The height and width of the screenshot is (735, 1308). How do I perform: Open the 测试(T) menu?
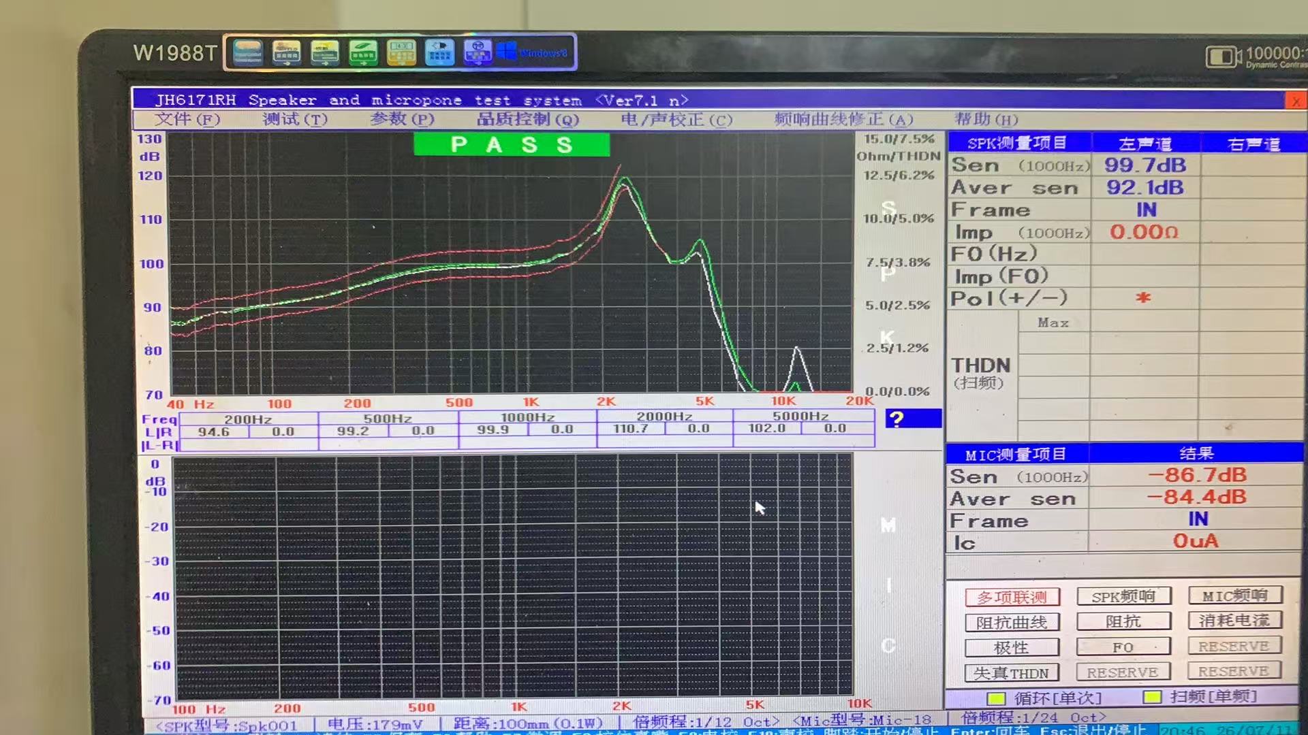coord(295,120)
